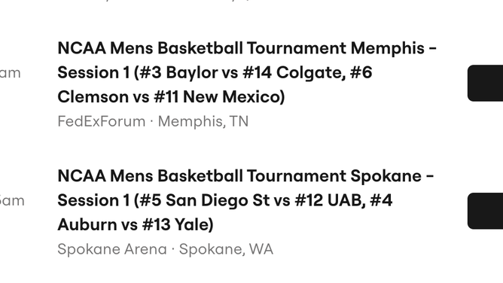Viewport: 503px width, 283px height.
Task: Open the Spokane Session 1 tournament event
Action: [x=245, y=200]
